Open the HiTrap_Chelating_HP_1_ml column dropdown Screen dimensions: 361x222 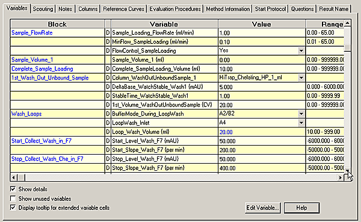click(x=301, y=78)
